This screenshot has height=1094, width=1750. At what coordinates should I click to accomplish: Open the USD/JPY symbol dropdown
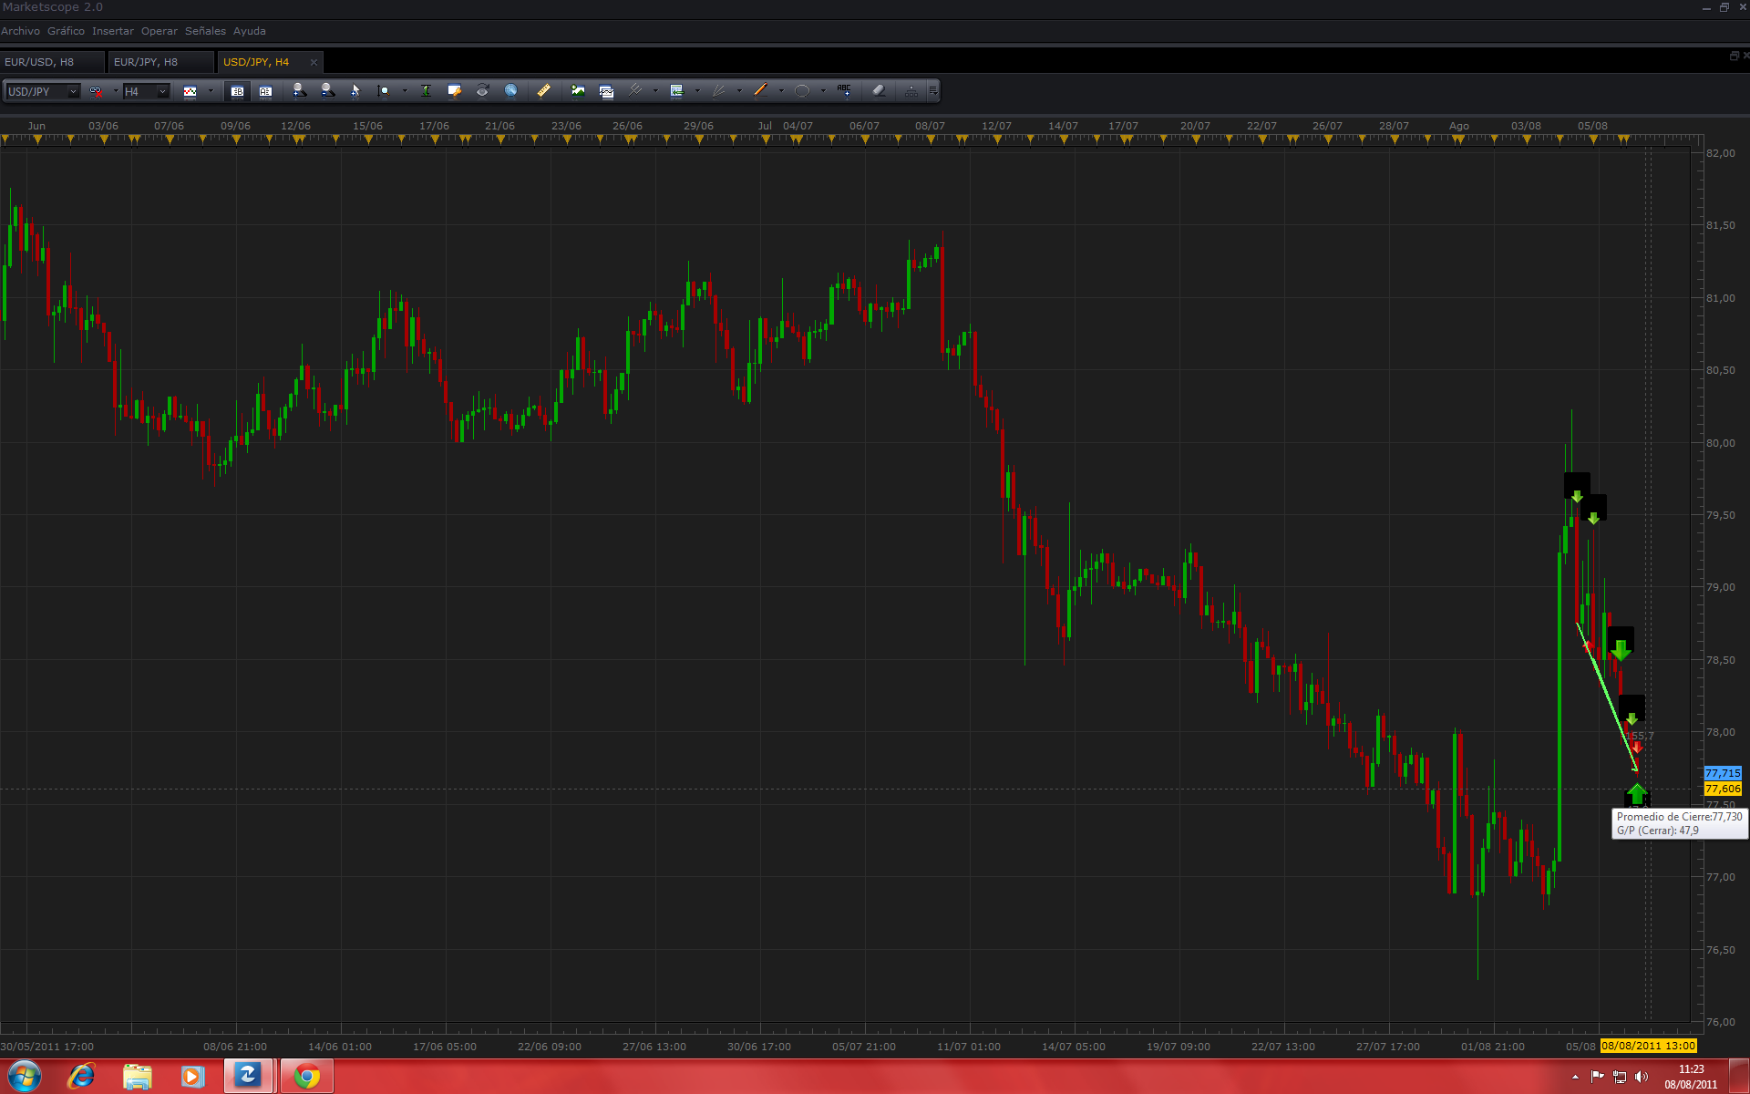pos(73,91)
